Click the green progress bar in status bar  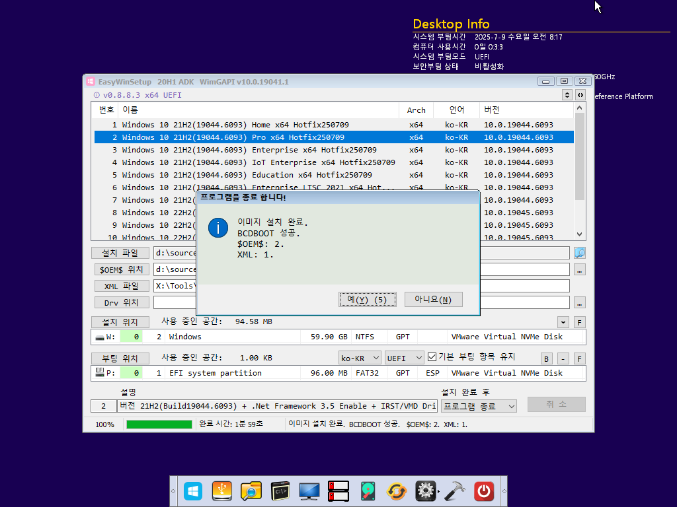coord(159,424)
